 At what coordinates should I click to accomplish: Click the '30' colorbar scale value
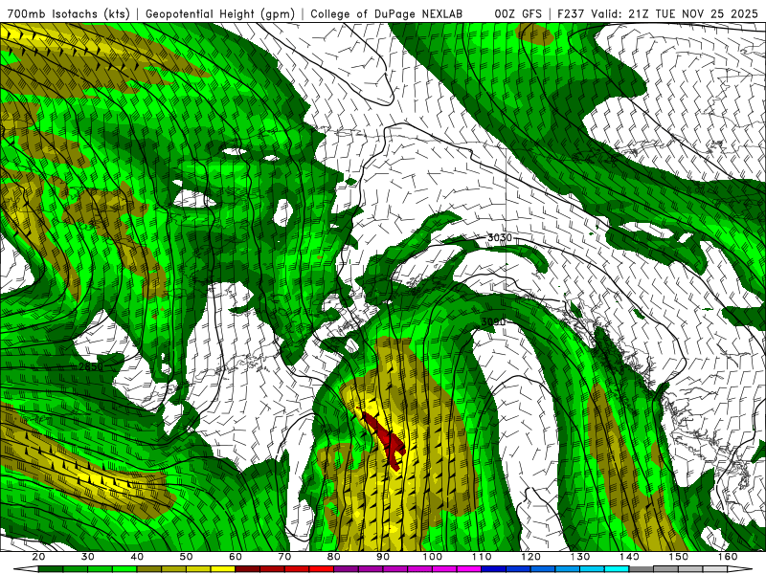coord(88,557)
